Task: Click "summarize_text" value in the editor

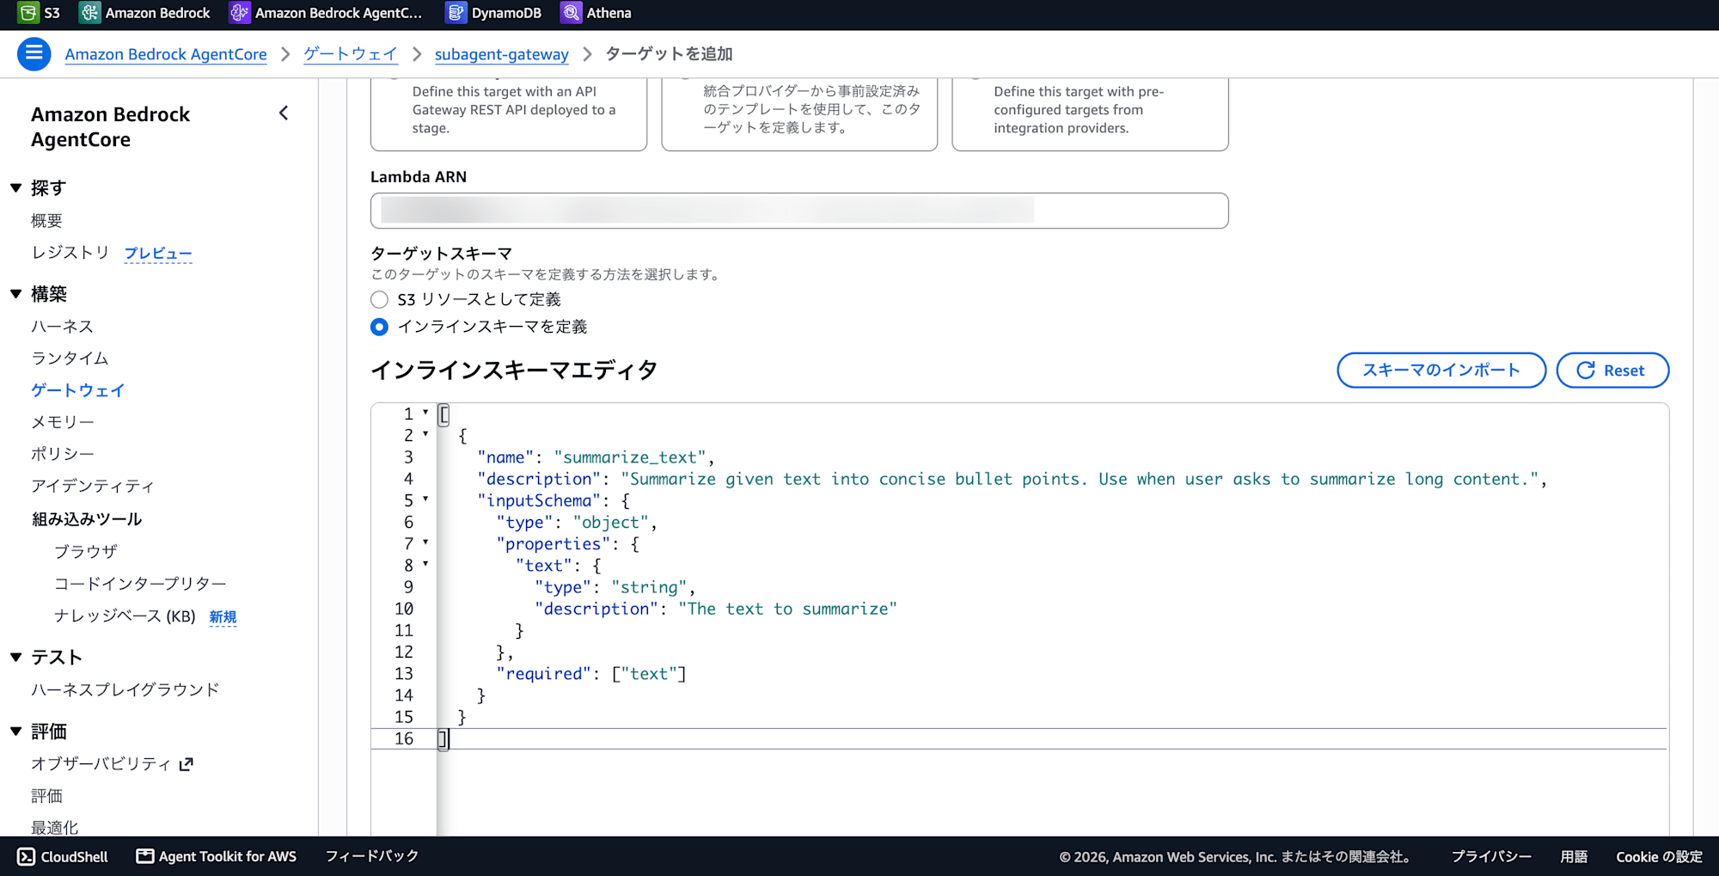Action: (630, 457)
